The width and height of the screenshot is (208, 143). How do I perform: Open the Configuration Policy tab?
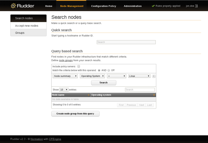pyautogui.click(x=103, y=6)
